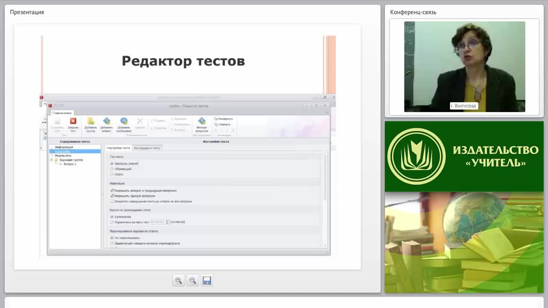Open the 'Главное меню' ribbon tab
Screen dimensions: 548x308
click(x=62, y=113)
